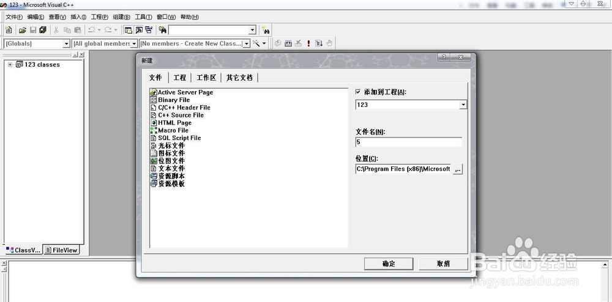Click the Save All toolbar icon
Viewport: 612px width, 302px height.
click(43, 30)
